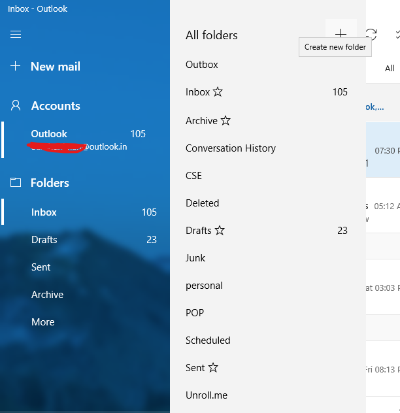
Task: Select Inbox in the left sidebar
Action: pos(85,212)
